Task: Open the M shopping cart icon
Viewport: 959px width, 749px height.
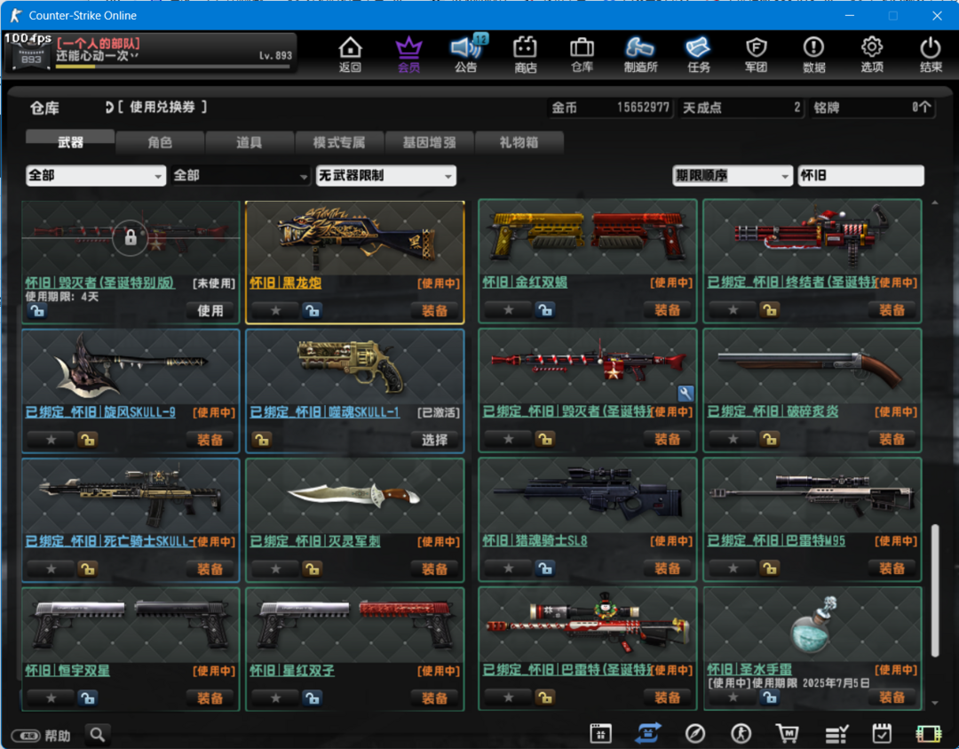Action: (787, 732)
